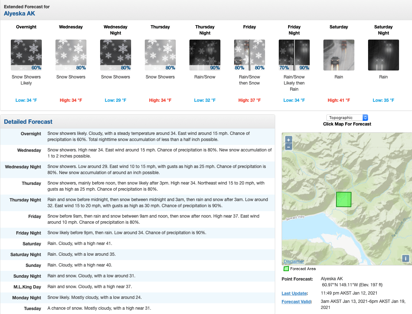Click 'A chance of snow' Tuesday forecast text
The height and width of the screenshot is (314, 412).
[x=99, y=308]
